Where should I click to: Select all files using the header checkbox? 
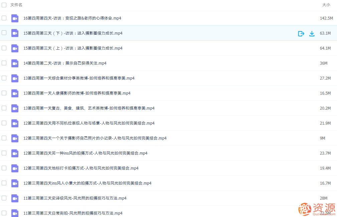tap(4, 5)
